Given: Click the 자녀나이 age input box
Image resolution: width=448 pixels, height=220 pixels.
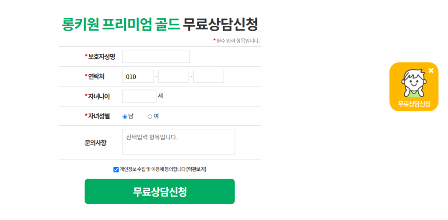Looking at the screenshot, I should (x=140, y=96).
